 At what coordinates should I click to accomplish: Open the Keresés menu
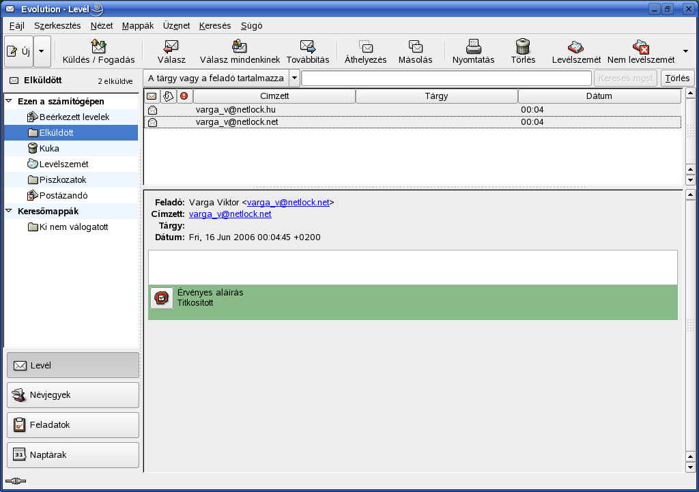[215, 26]
